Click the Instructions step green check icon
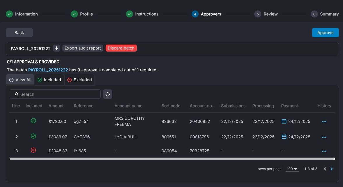 (129, 14)
